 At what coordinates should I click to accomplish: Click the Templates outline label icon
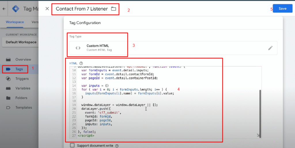[8, 107]
